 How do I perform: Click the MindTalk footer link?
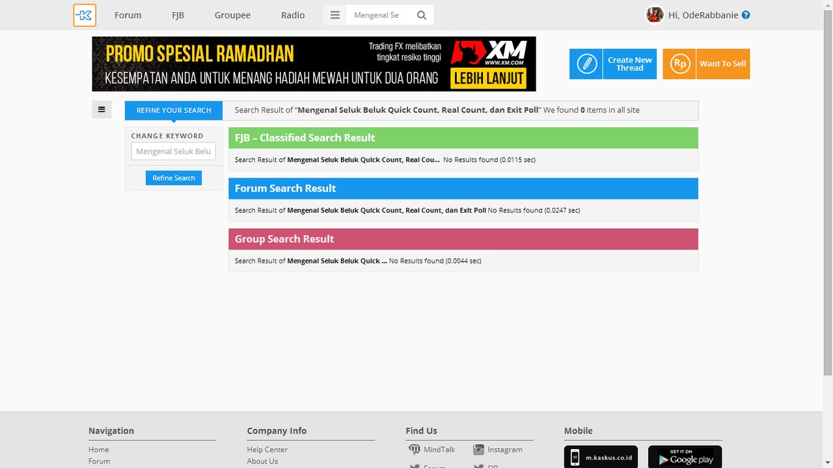point(439,450)
